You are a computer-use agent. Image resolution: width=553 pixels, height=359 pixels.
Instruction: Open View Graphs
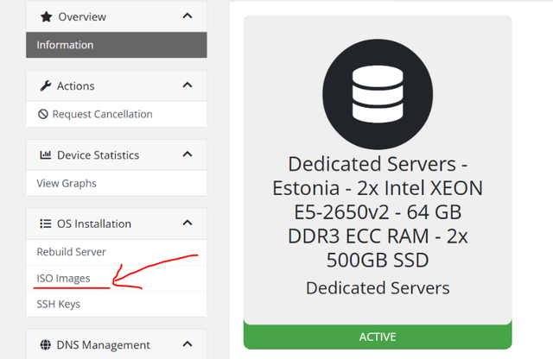(x=117, y=183)
